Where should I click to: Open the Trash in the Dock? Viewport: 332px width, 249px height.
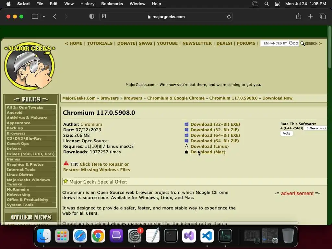tap(288, 235)
